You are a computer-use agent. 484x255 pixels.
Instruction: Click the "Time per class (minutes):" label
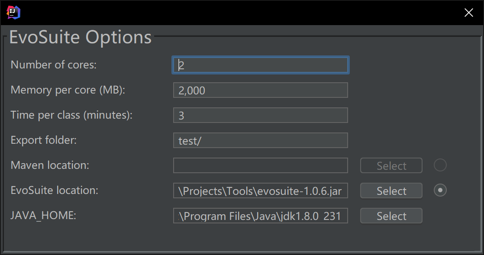(71, 115)
